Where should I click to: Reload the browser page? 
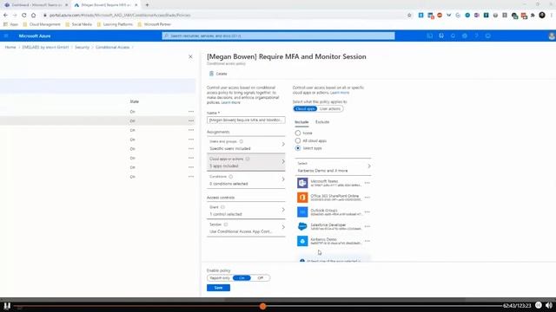coord(23,16)
